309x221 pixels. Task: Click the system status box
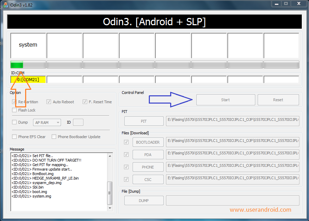coord(28,46)
